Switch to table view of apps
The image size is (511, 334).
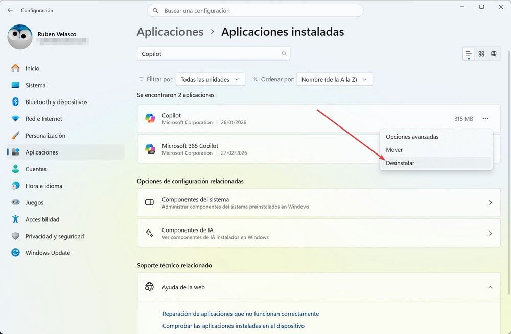(494, 53)
